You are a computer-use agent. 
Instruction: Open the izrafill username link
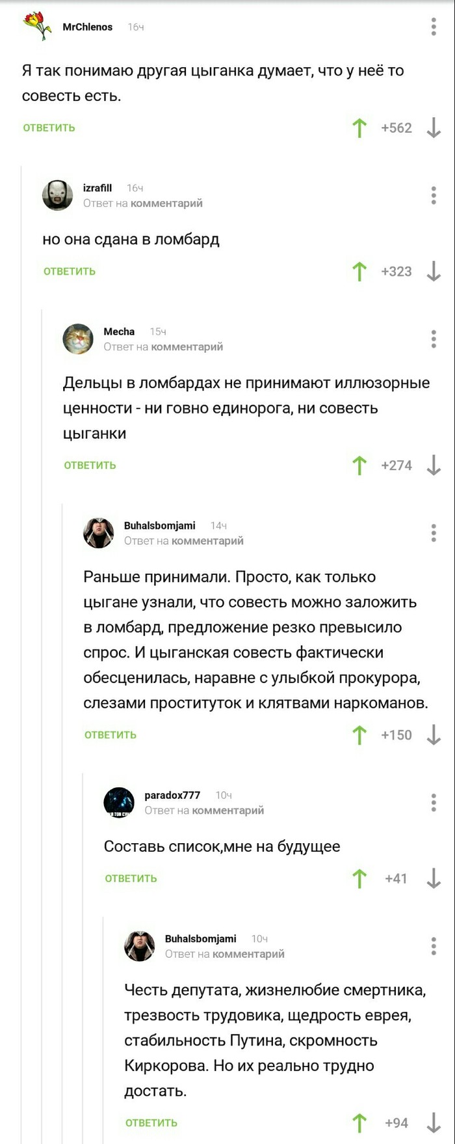tap(97, 188)
